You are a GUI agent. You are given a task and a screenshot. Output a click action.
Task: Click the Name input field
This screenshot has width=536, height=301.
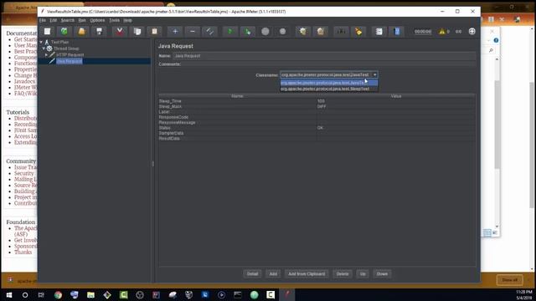(324, 56)
